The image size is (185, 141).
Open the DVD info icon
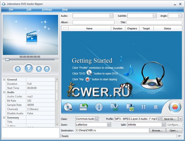point(99,107)
